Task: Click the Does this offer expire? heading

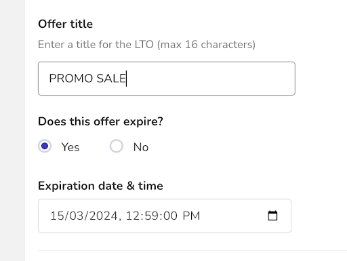Action: (100, 121)
